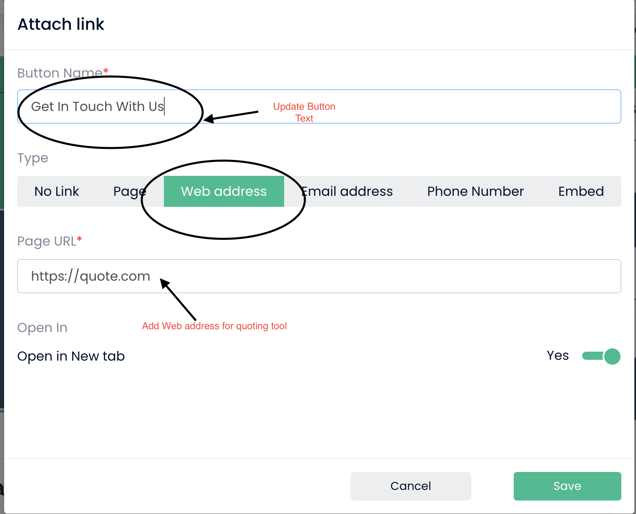
Task: Click the https://quote.com URL text
Action: tap(90, 276)
